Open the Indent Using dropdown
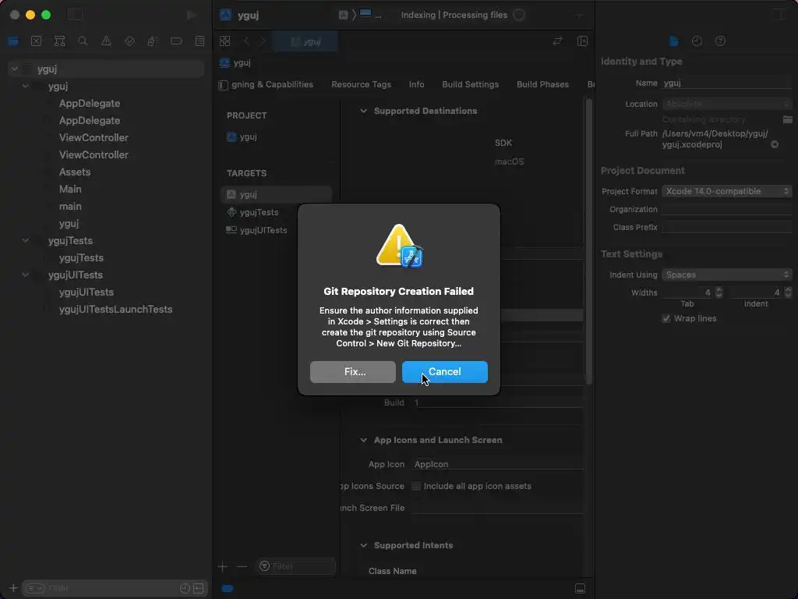798x599 pixels. coord(727,275)
